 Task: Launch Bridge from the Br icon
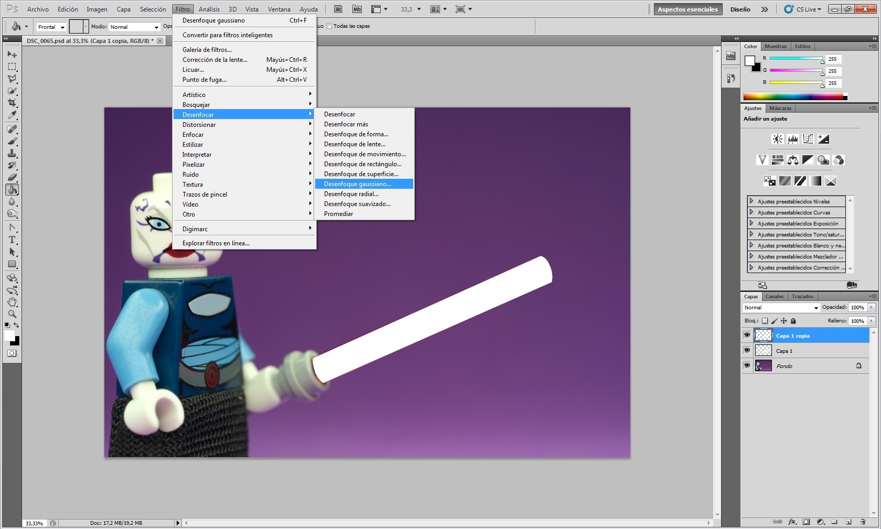point(338,9)
